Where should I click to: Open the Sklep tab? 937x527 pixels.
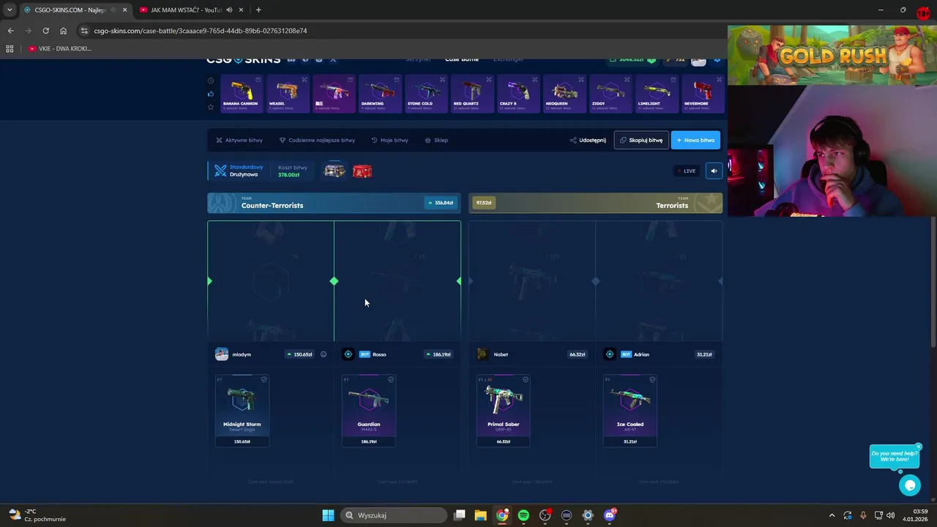tap(436, 140)
